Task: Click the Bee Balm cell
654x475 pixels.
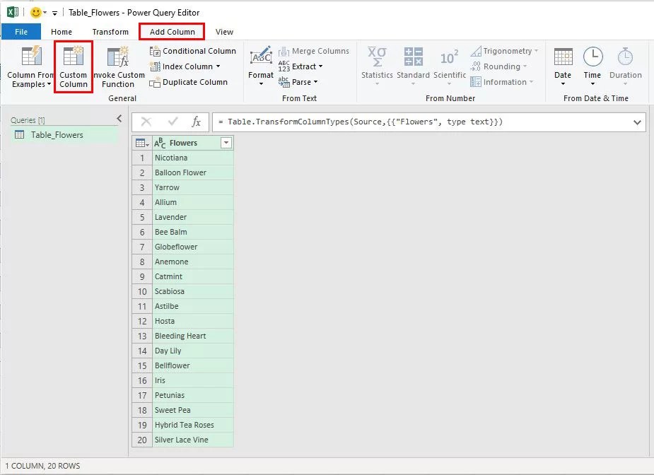Action: coord(193,233)
